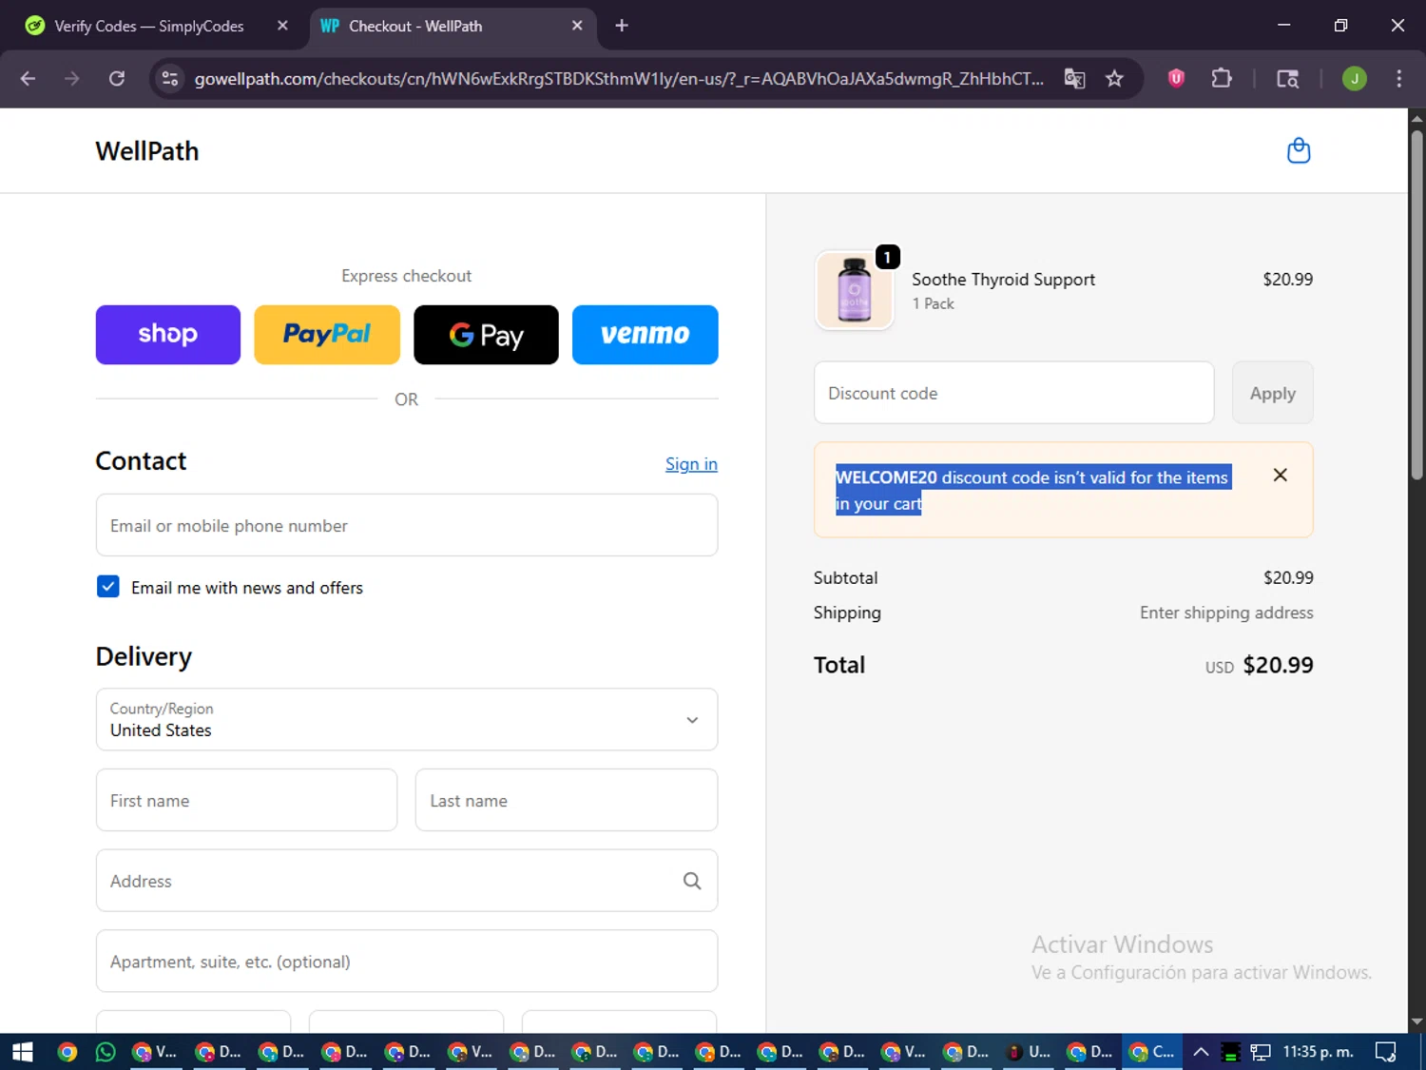This screenshot has height=1070, width=1426.
Task: Choose Google Pay express checkout
Action: click(x=486, y=335)
